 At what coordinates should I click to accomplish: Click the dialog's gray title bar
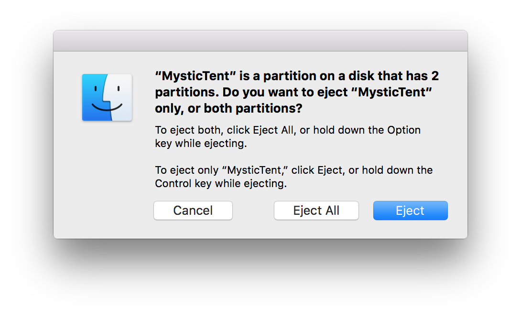260,41
